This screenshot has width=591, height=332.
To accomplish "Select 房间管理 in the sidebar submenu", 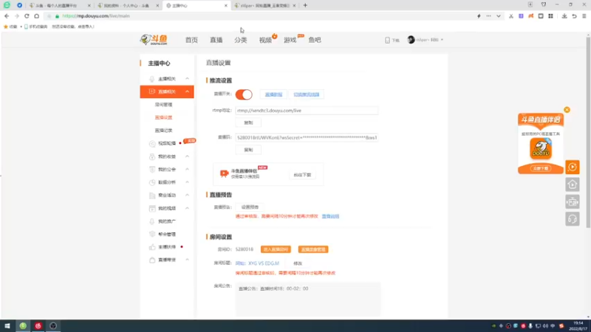I will pyautogui.click(x=163, y=105).
